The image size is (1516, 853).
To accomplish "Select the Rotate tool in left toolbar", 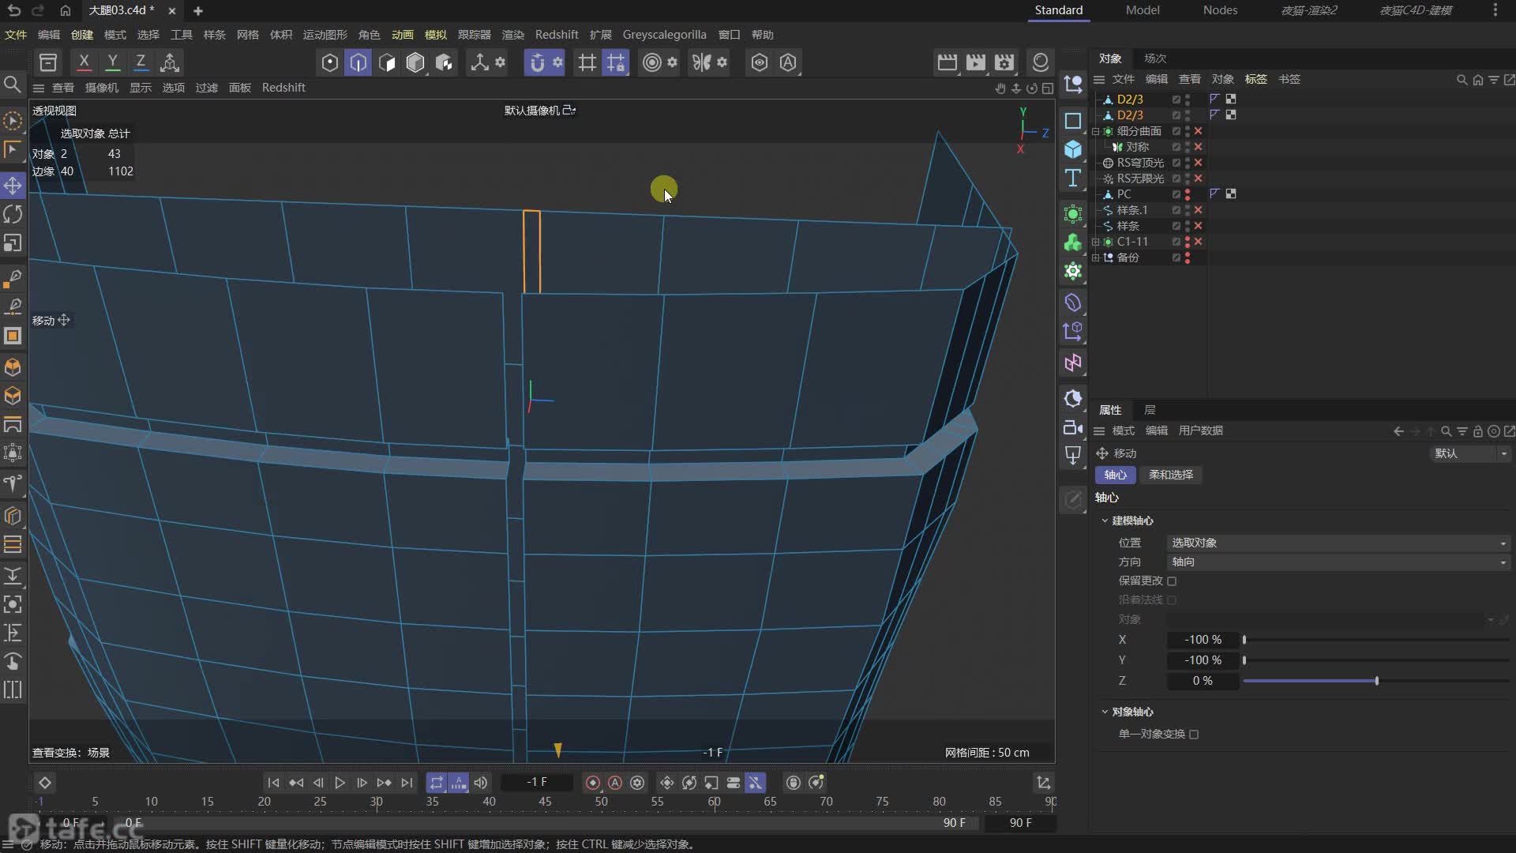I will (13, 214).
